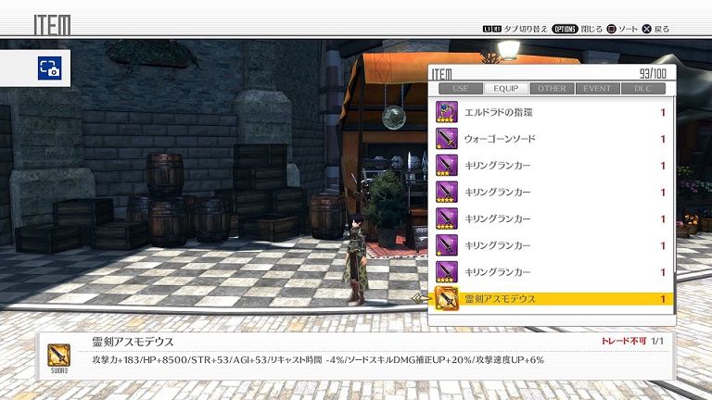Click the 閉じる label
Image resolution: width=712 pixels, height=400 pixels.
click(x=591, y=29)
